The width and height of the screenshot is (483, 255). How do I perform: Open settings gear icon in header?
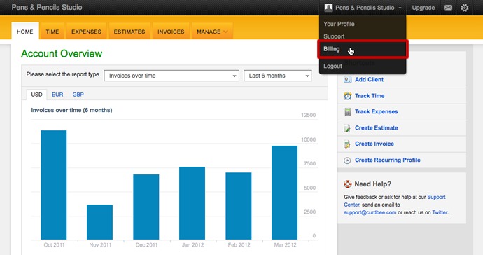[x=465, y=8]
